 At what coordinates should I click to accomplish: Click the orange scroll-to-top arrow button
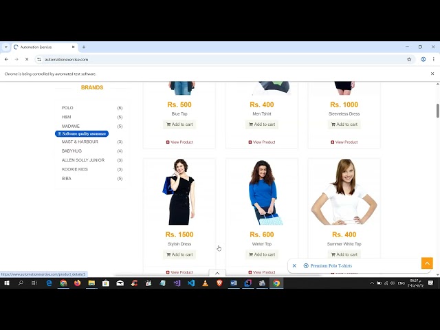427,263
